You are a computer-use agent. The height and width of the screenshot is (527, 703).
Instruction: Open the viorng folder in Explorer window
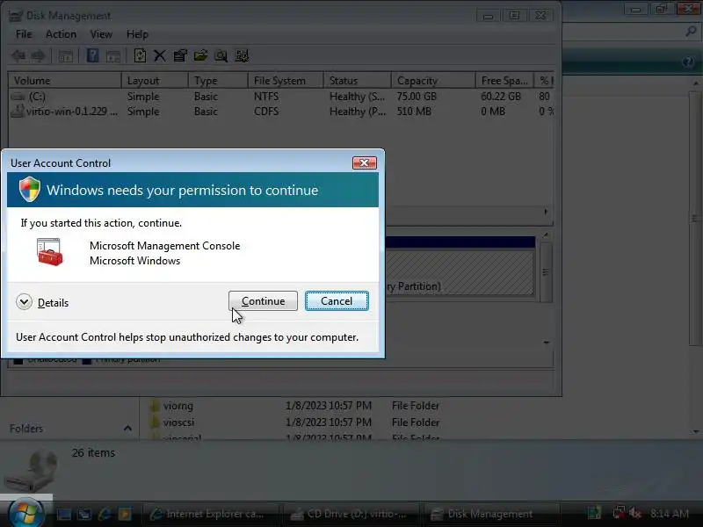point(178,406)
